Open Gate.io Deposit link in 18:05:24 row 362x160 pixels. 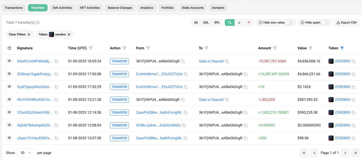(x=211, y=61)
